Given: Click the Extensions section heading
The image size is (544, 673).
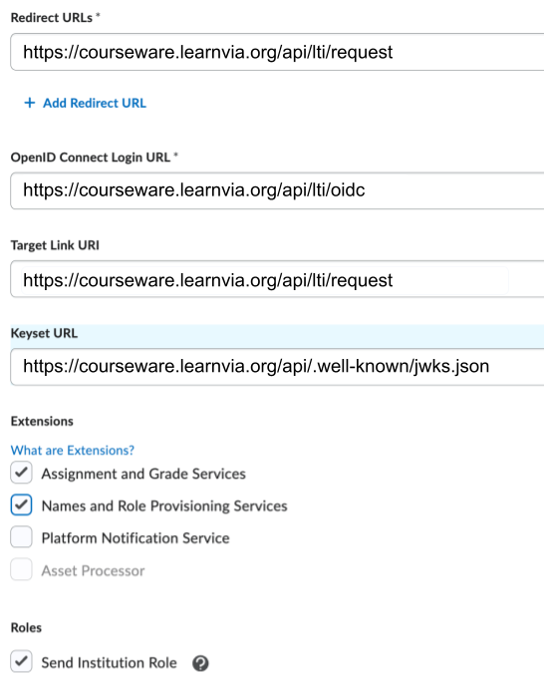Looking at the screenshot, I should coord(42,421).
